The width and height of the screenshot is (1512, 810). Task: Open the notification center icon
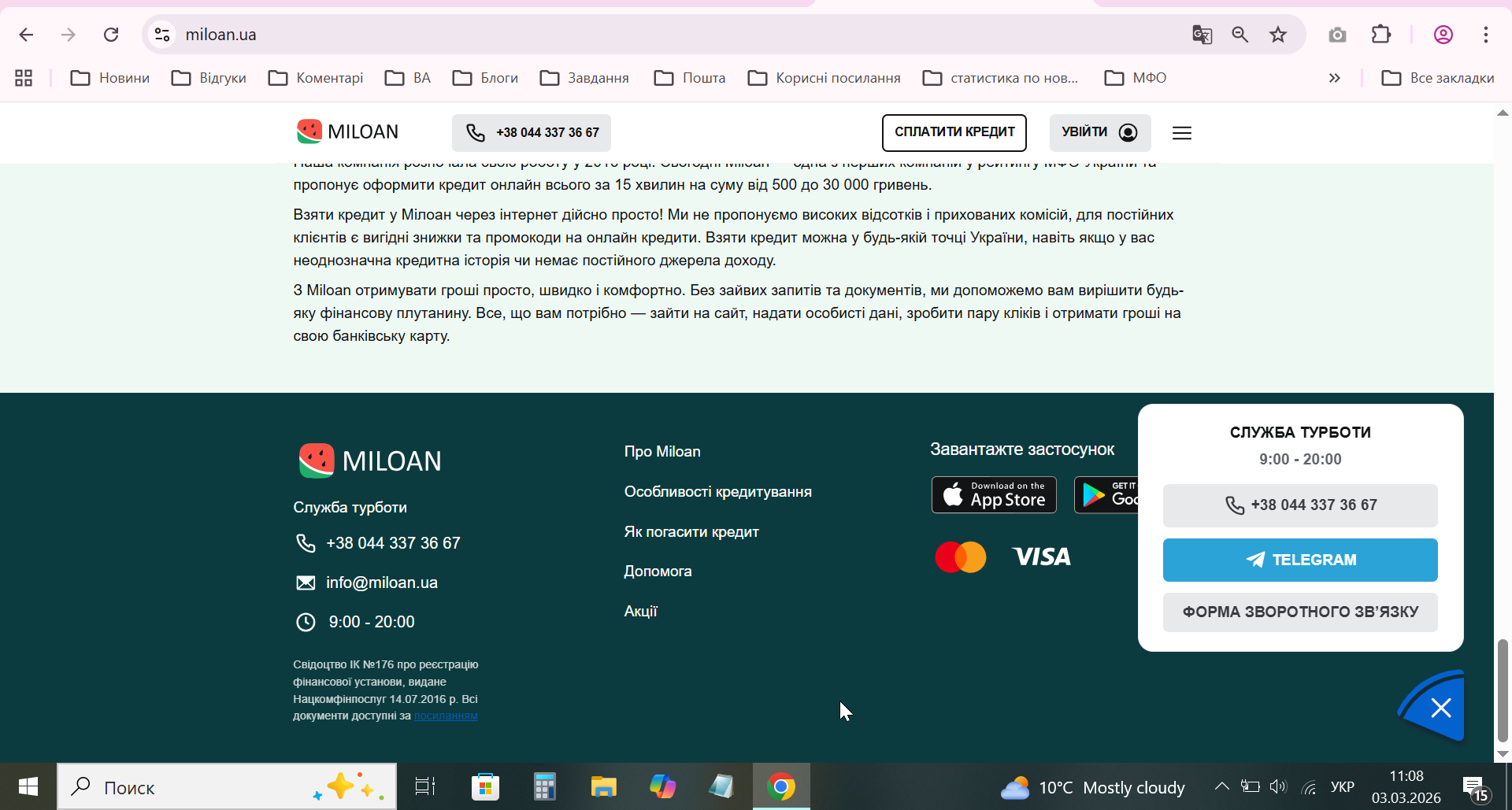click(x=1475, y=788)
